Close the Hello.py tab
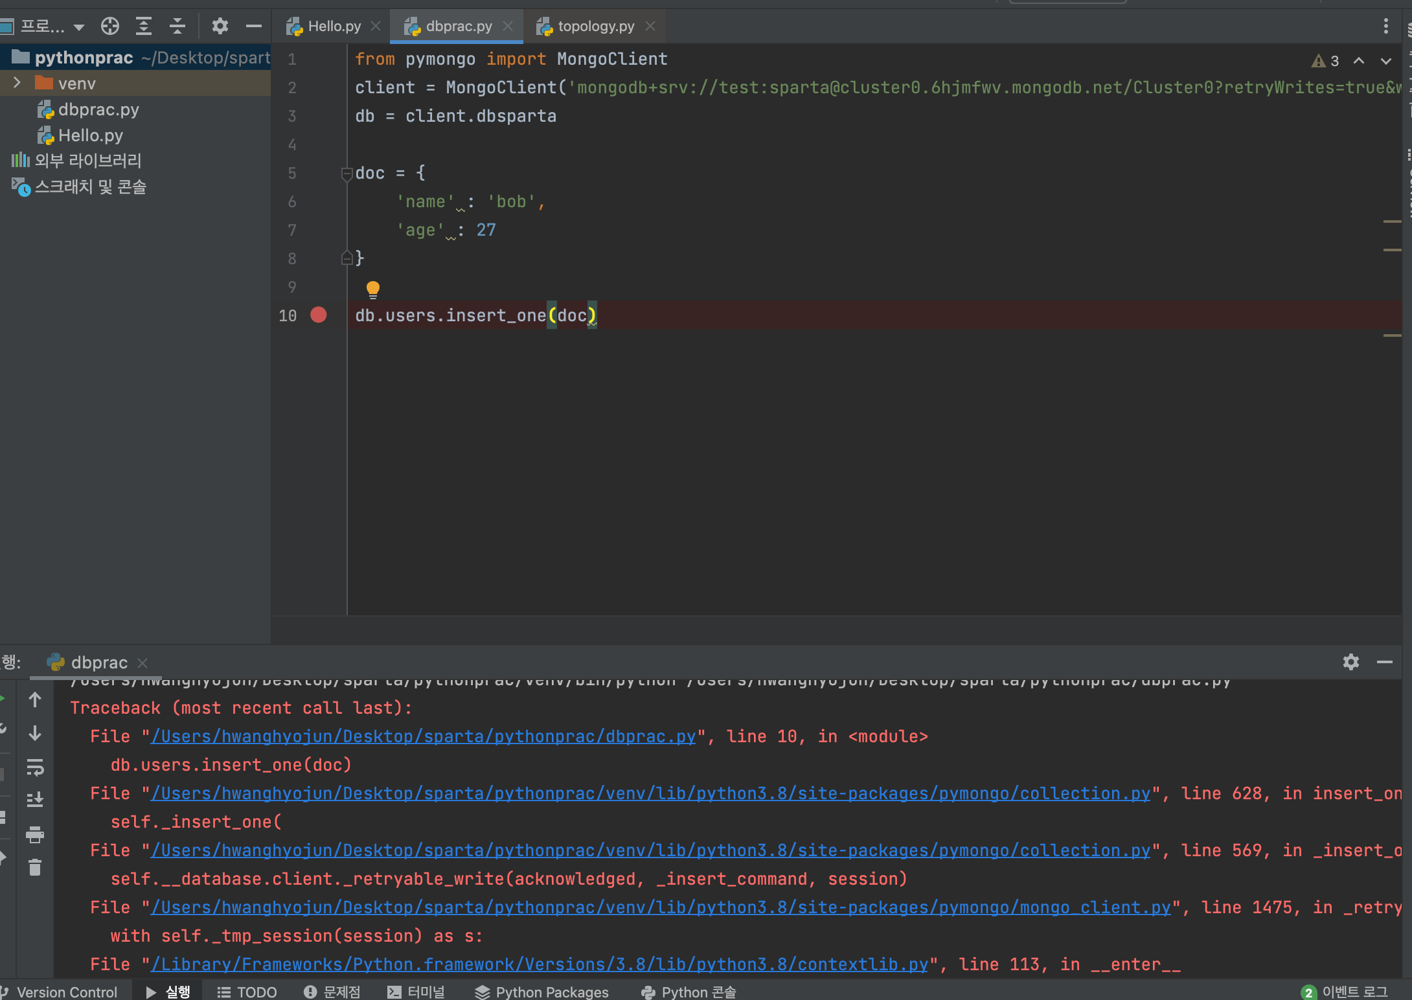The width and height of the screenshot is (1412, 1000). 376,26
